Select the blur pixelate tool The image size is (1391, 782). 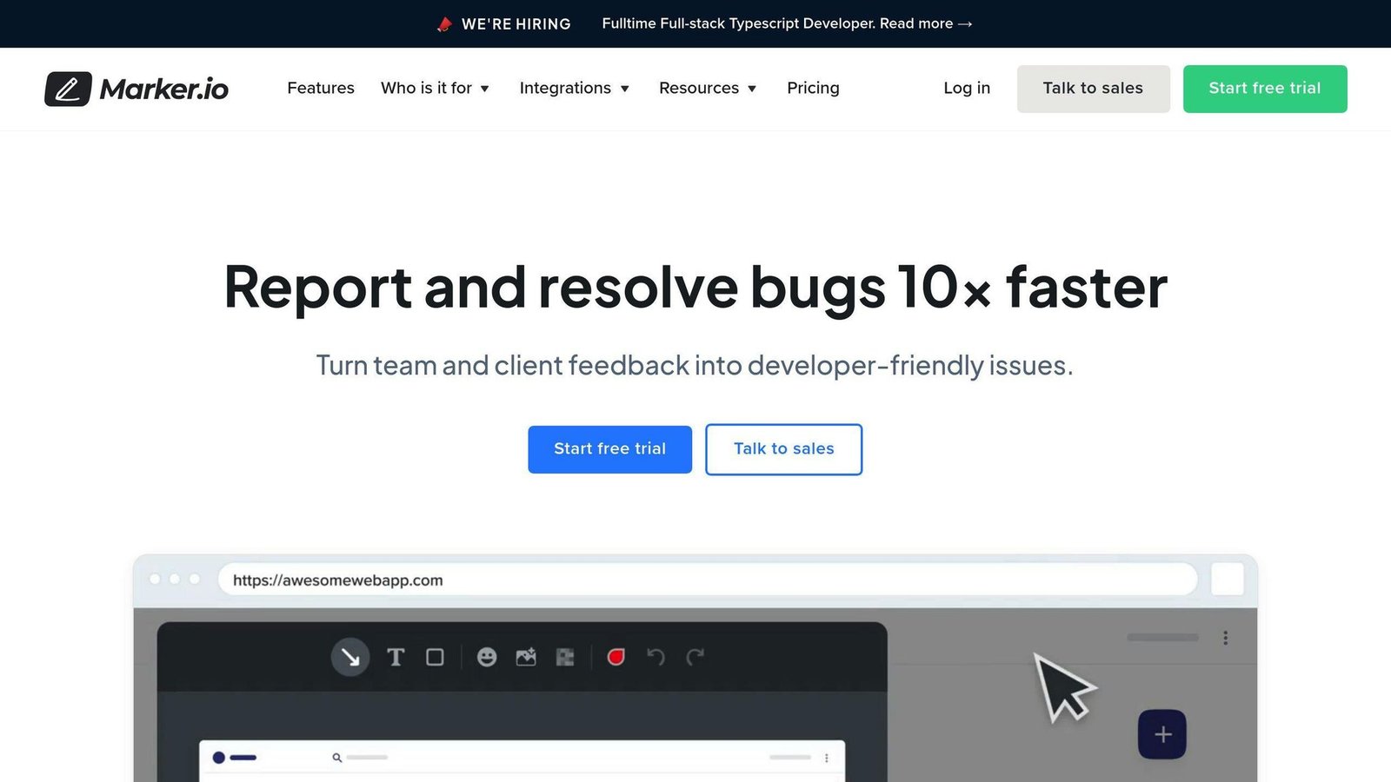click(x=565, y=657)
